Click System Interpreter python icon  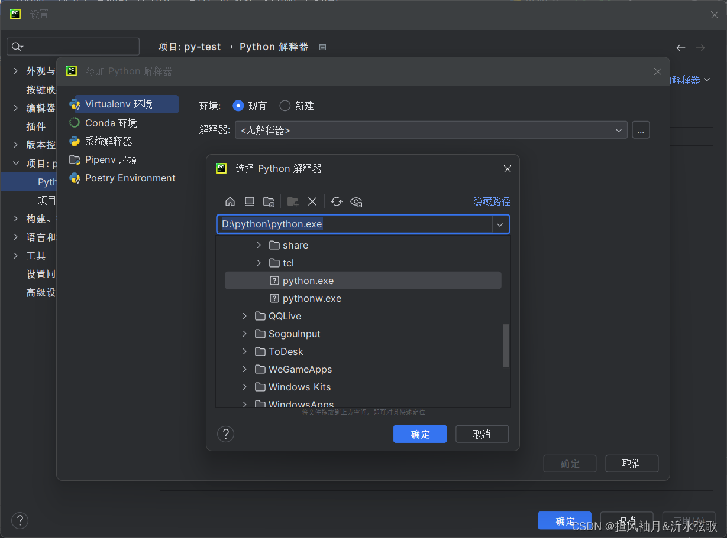(x=75, y=141)
